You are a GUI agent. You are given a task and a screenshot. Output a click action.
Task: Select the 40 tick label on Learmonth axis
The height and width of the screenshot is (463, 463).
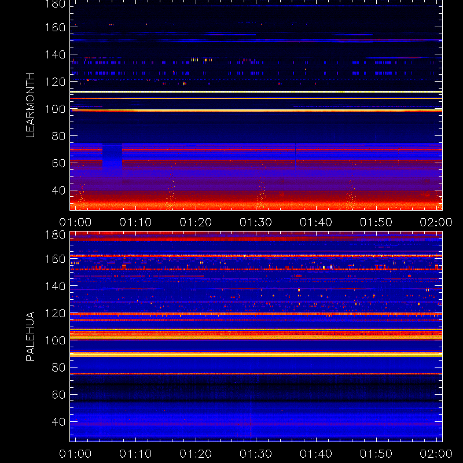coord(58,190)
